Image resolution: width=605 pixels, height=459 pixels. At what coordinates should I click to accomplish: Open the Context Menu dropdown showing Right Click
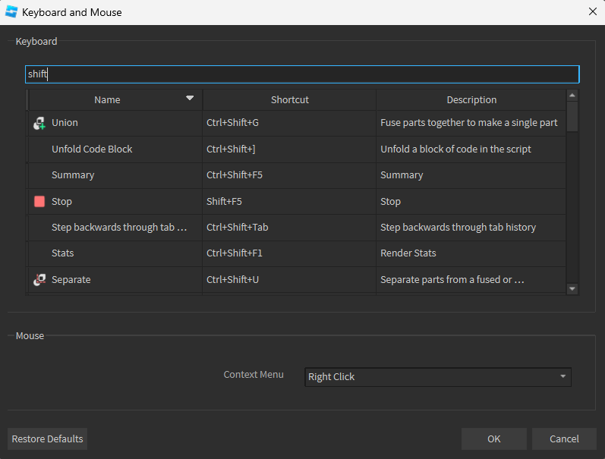[x=437, y=377]
